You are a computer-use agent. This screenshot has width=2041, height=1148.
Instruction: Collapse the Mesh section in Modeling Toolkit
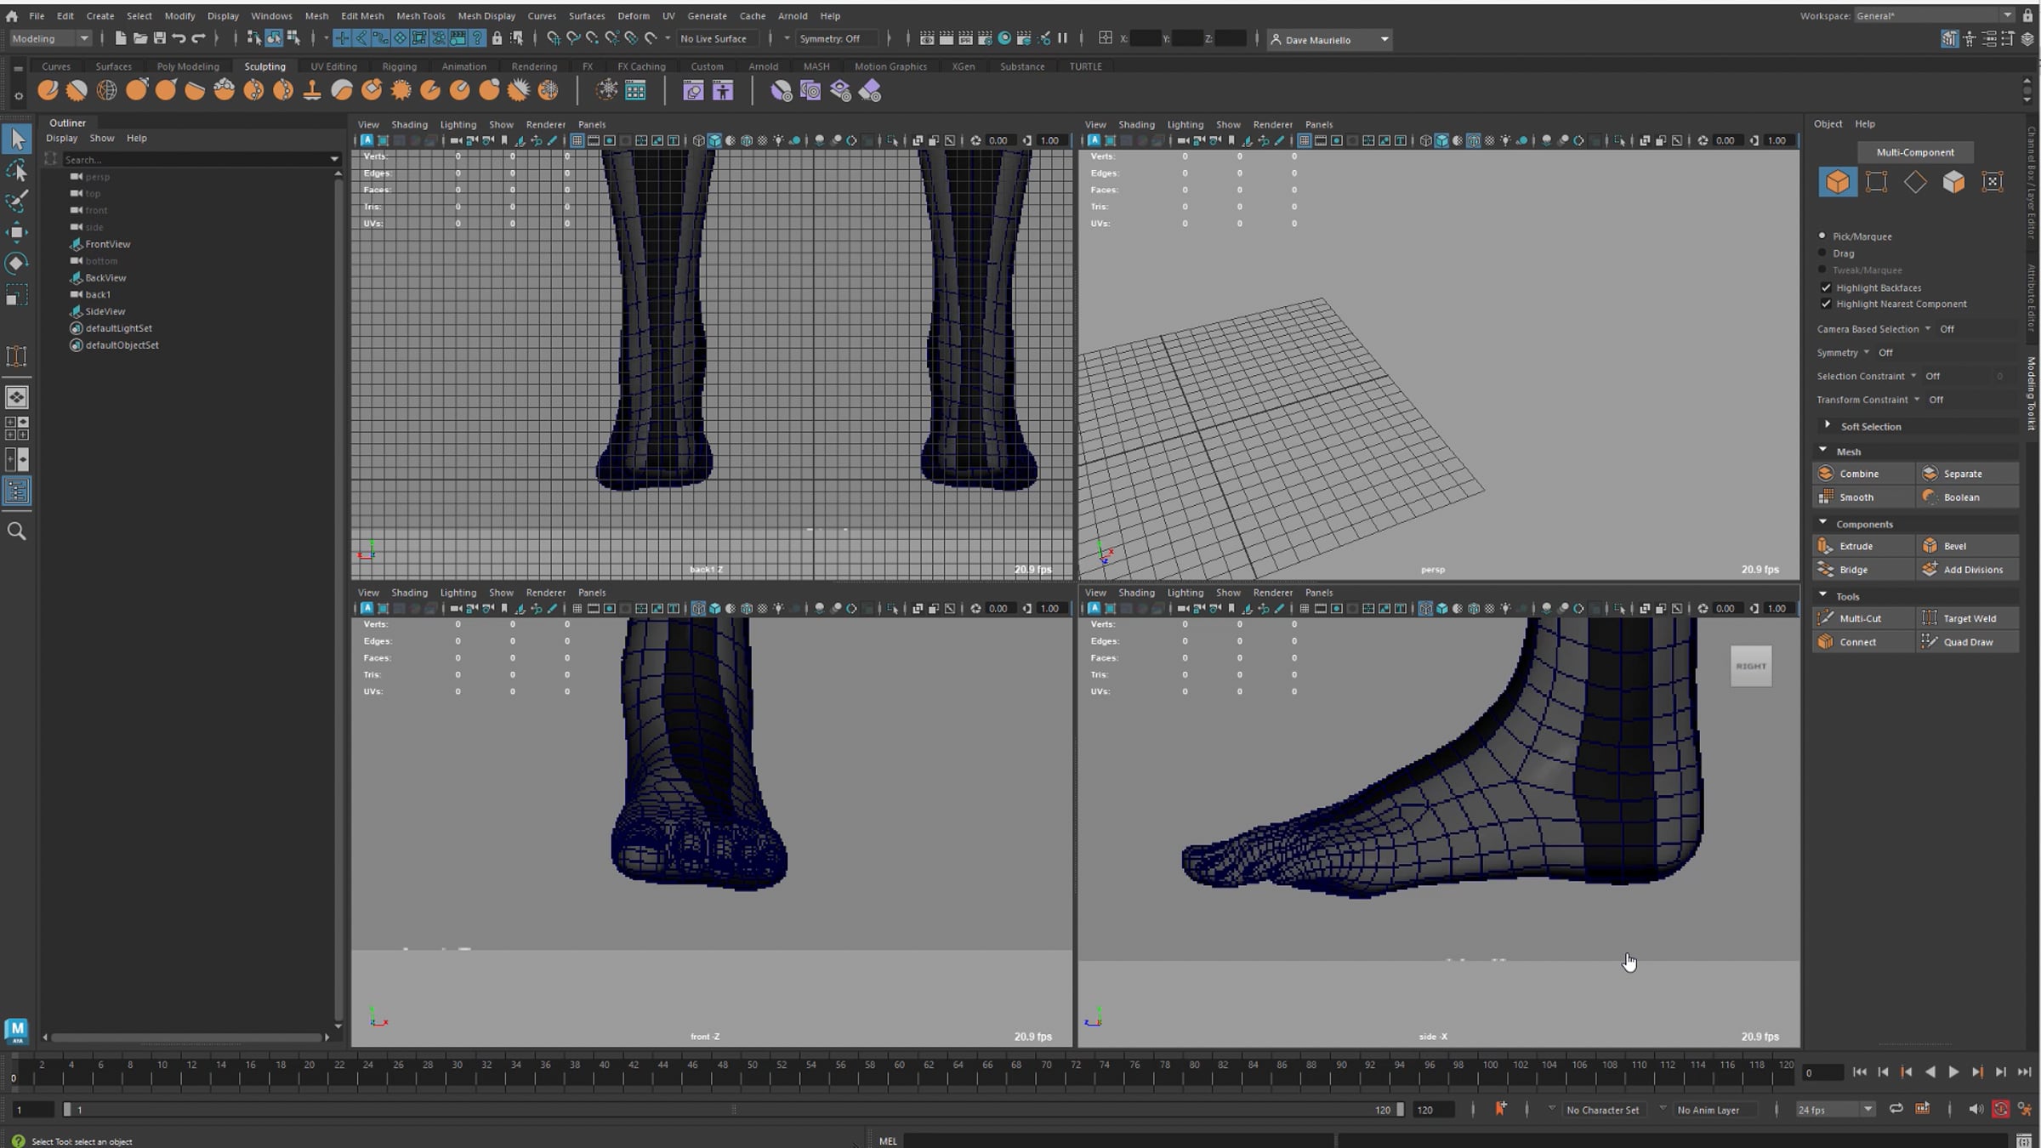(x=1822, y=451)
